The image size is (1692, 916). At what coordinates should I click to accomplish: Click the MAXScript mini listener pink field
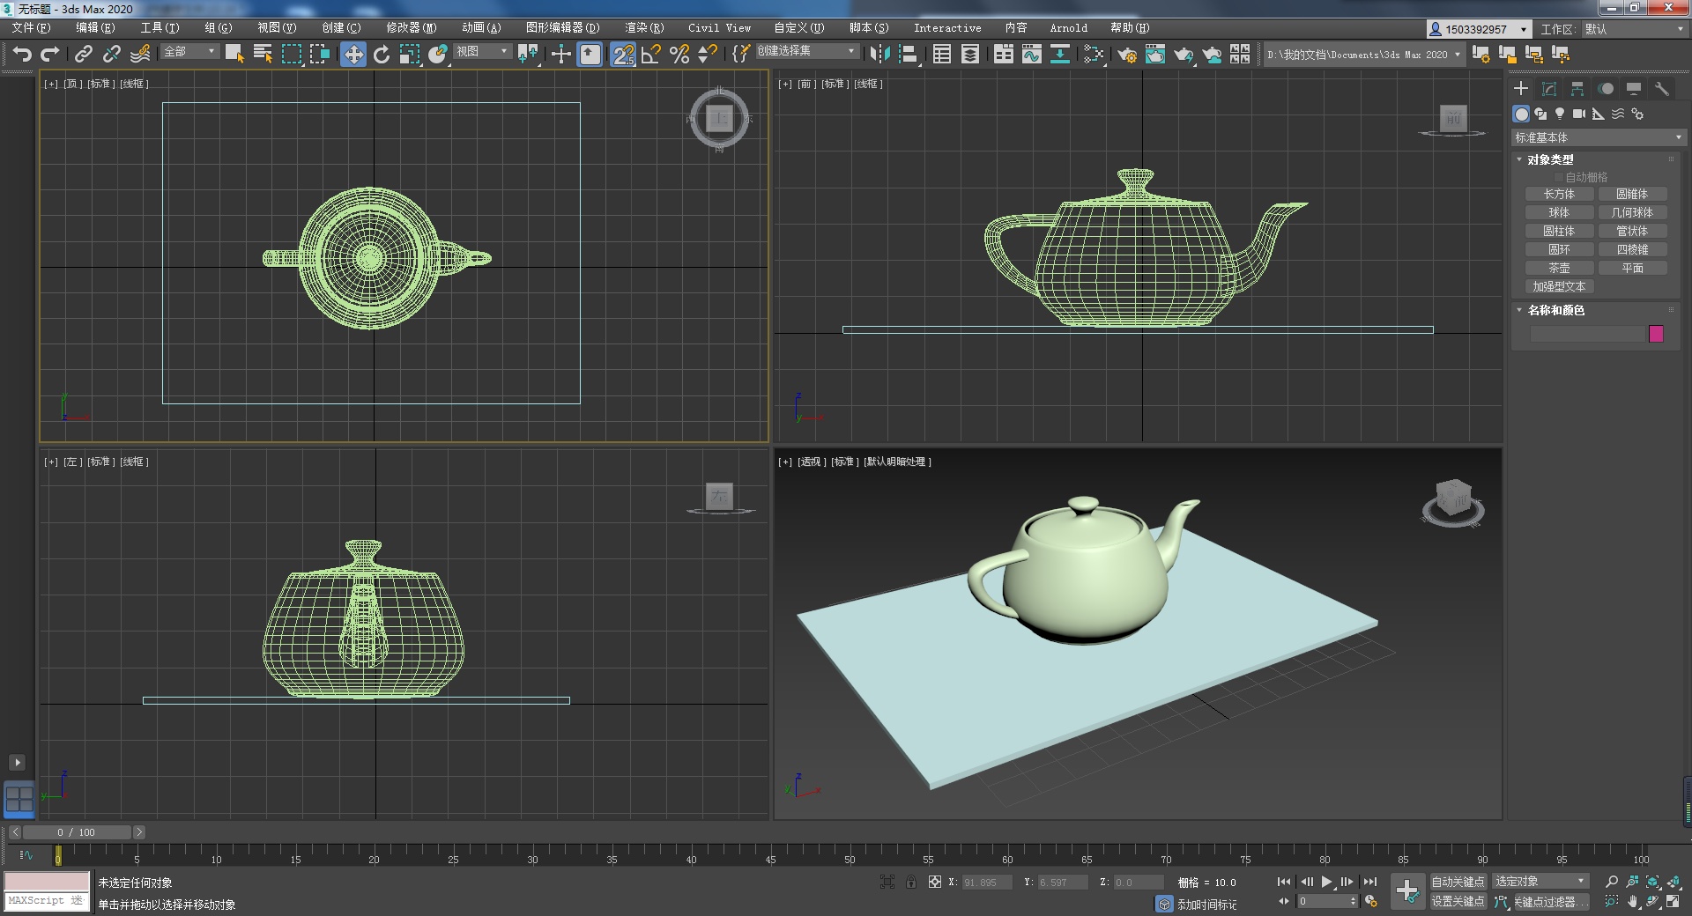(x=48, y=881)
